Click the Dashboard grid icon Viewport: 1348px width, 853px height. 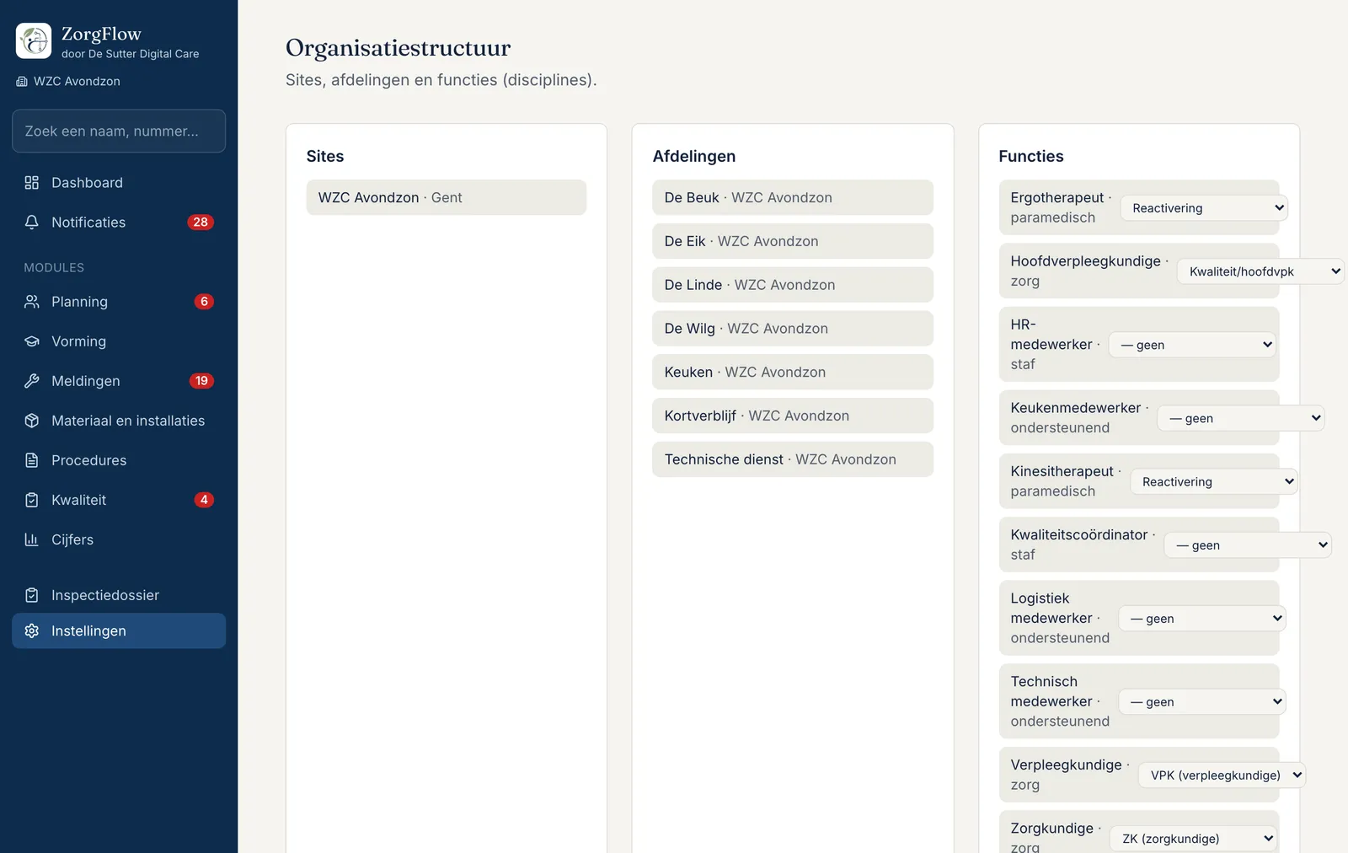click(32, 183)
